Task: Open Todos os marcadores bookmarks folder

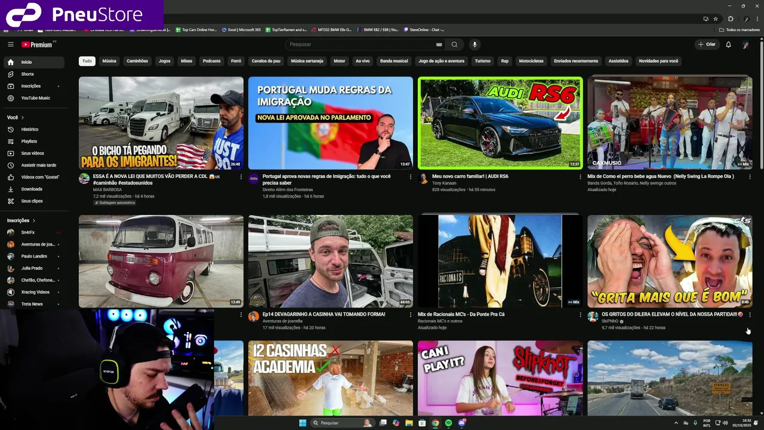Action: coord(740,29)
